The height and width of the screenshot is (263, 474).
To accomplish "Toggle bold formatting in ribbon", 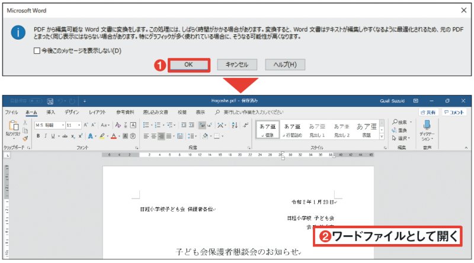I will click(x=38, y=136).
